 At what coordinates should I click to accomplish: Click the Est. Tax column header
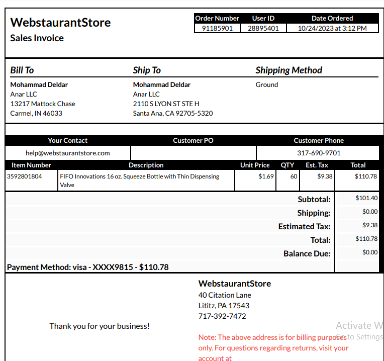pyautogui.click(x=317, y=165)
